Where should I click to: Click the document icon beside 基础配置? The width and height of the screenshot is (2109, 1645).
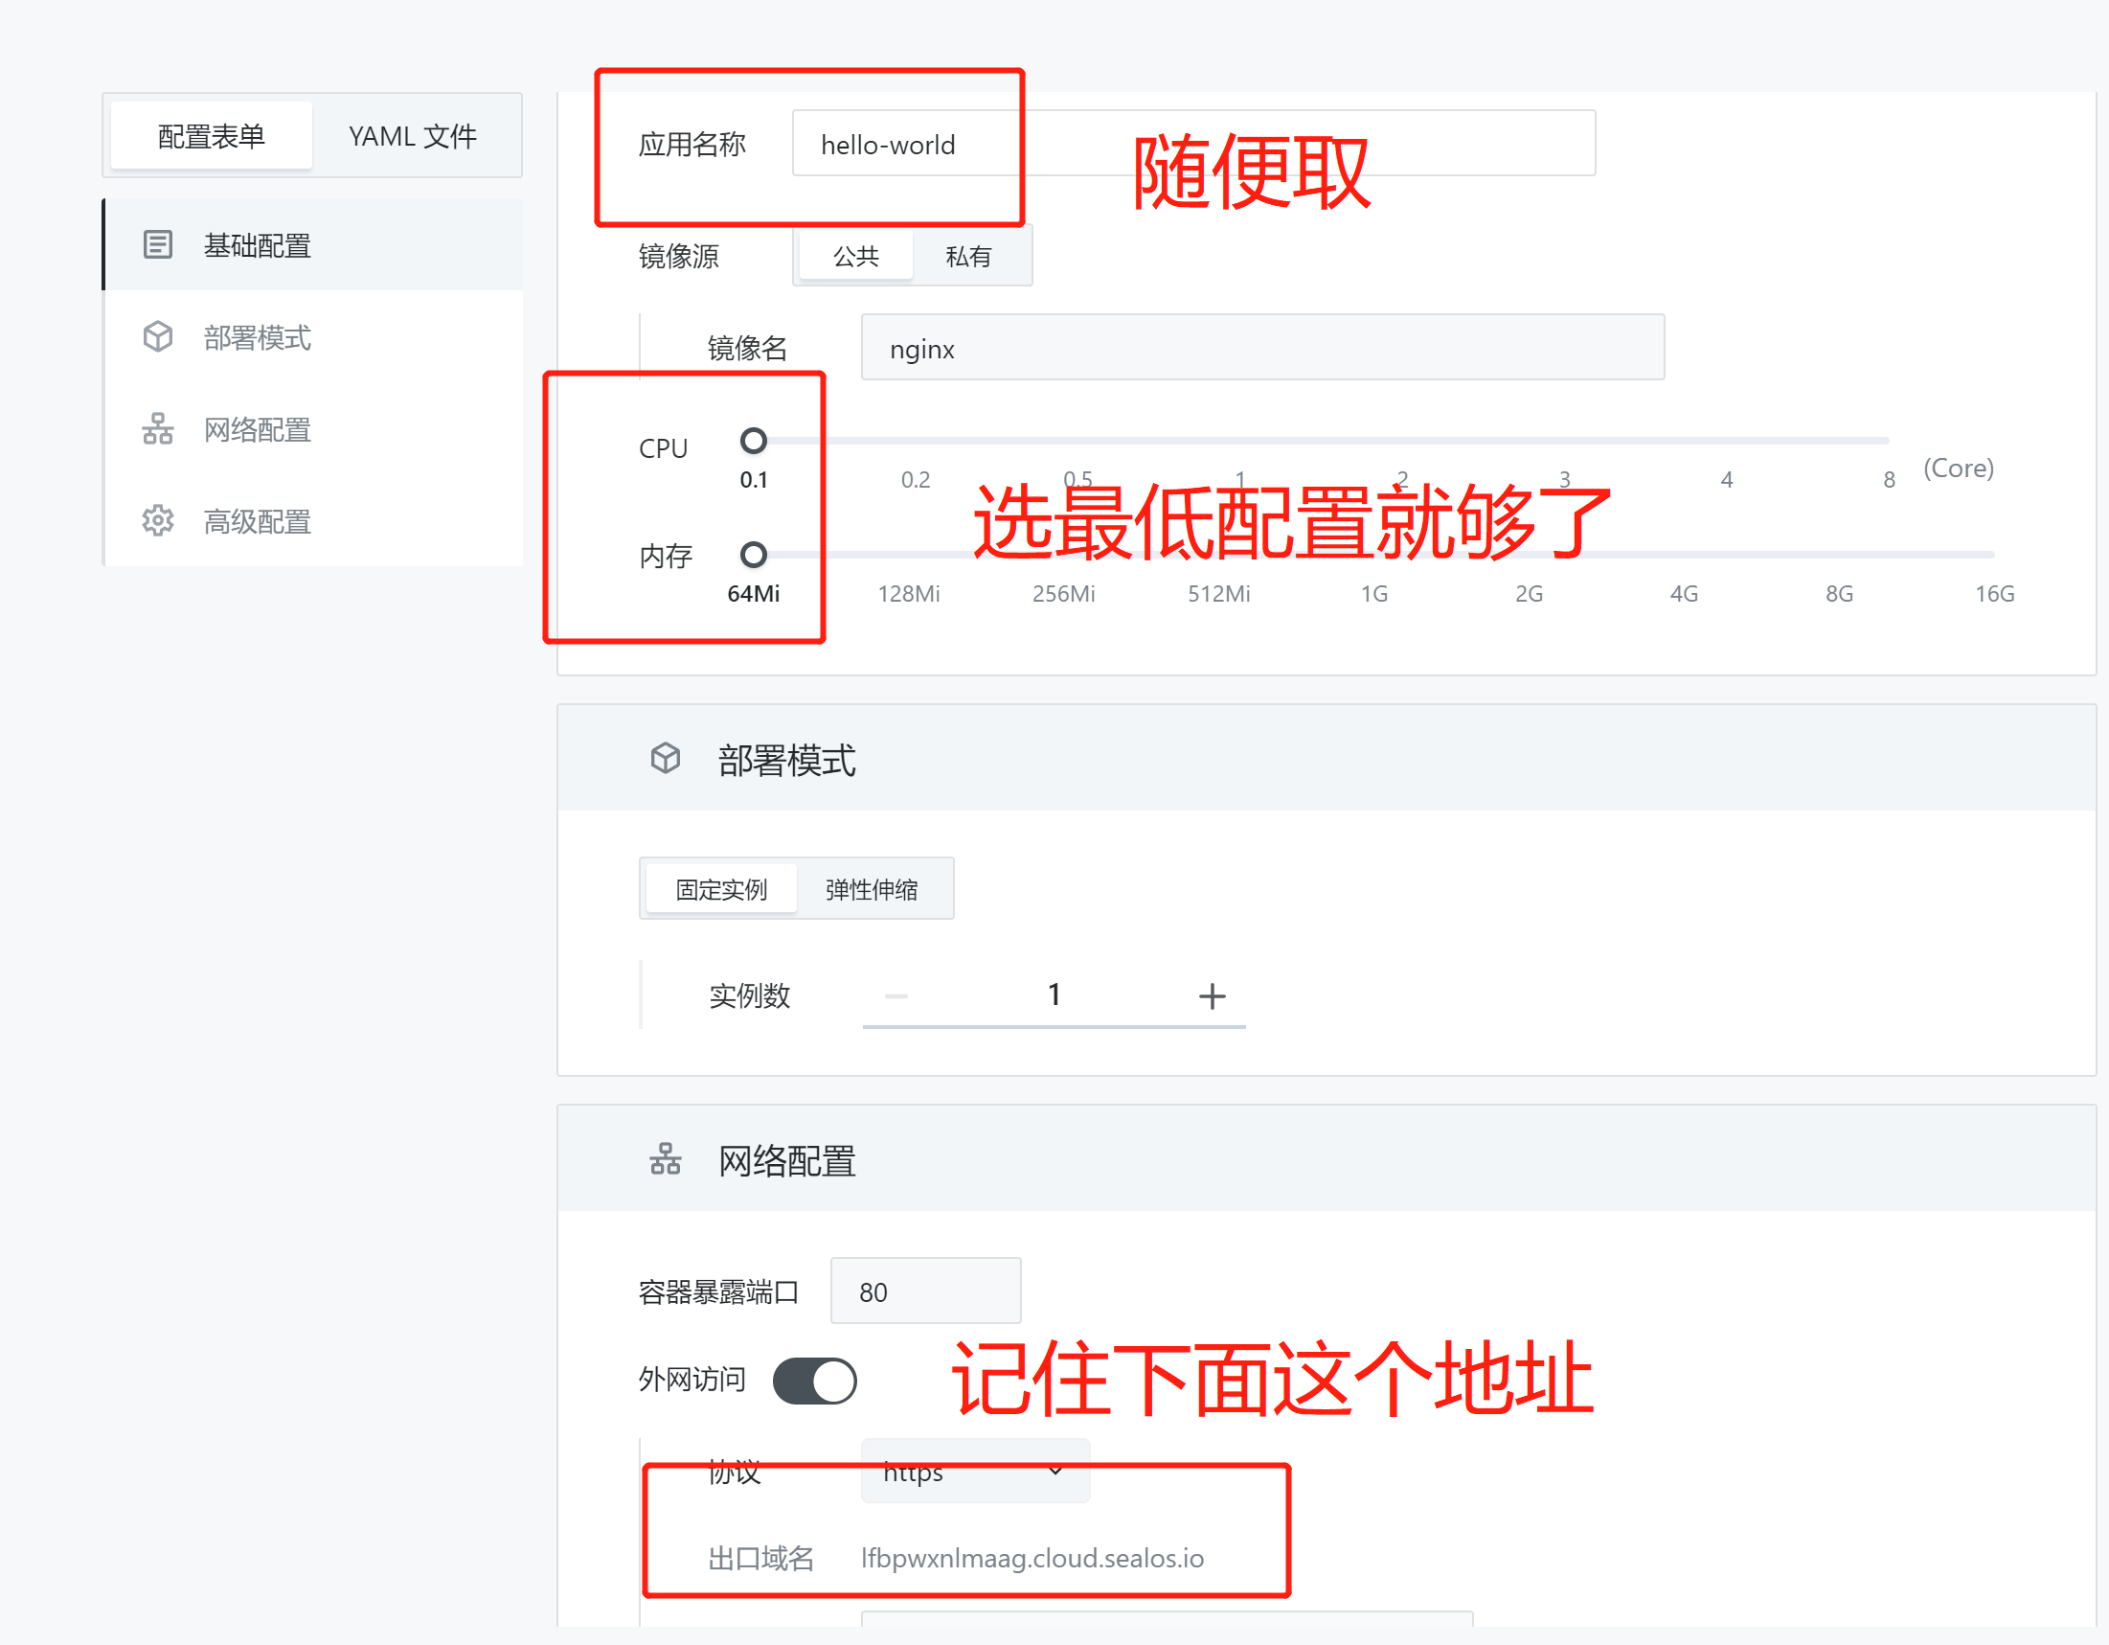(x=157, y=244)
